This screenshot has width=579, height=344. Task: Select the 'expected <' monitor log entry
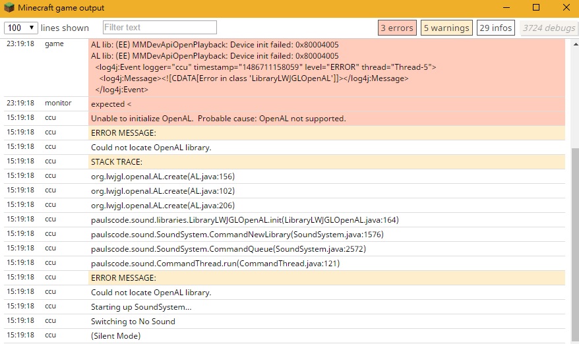111,104
